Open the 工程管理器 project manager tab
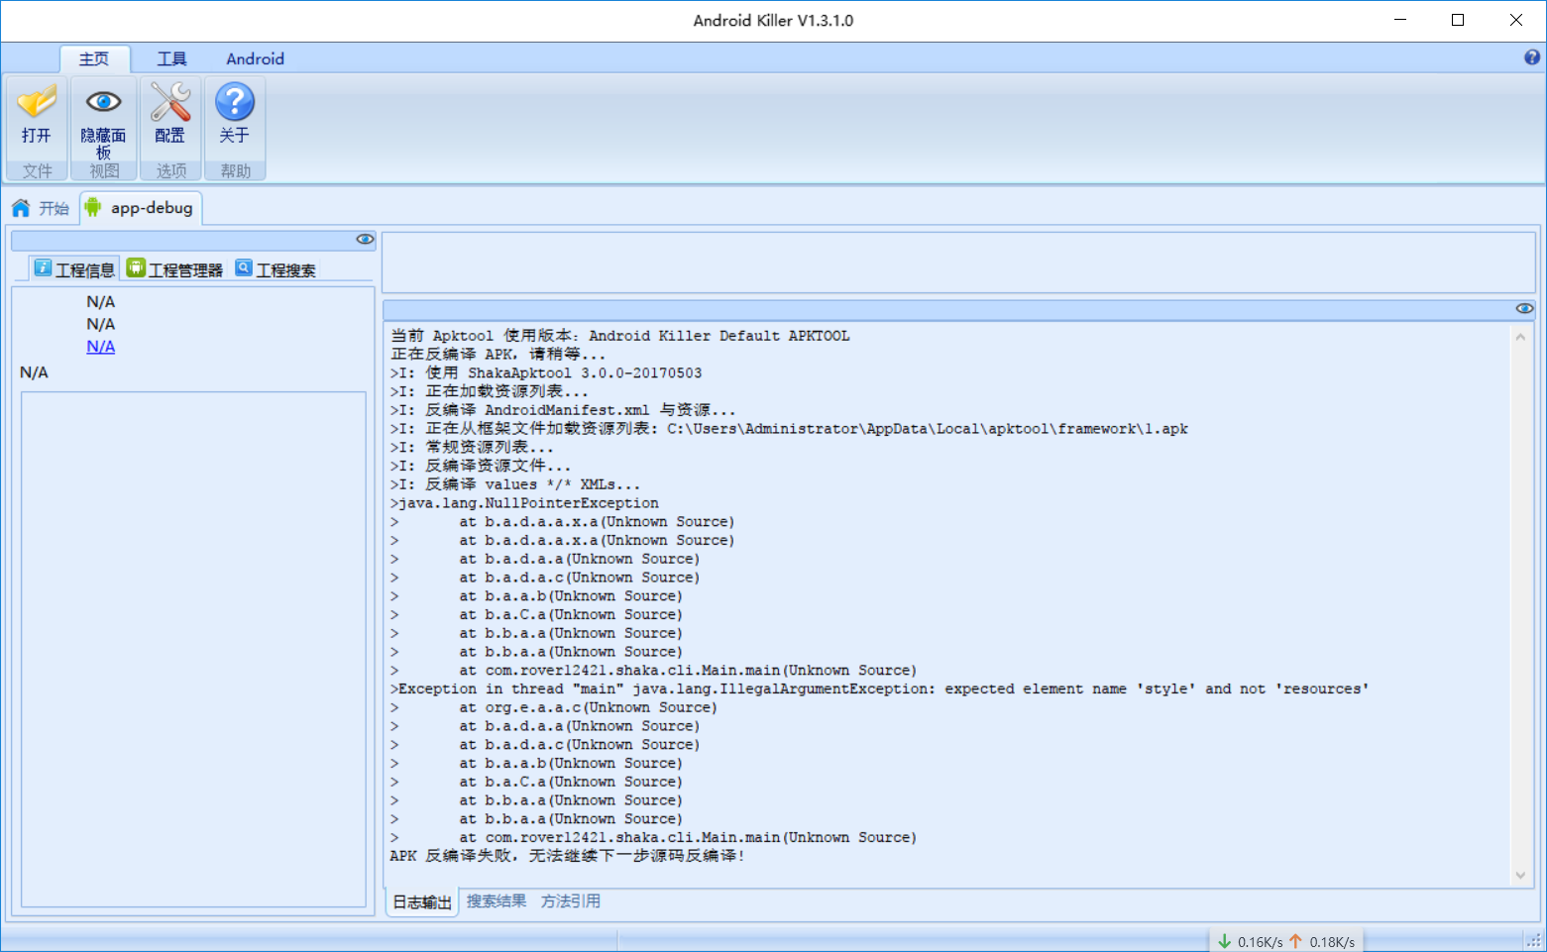 [x=174, y=267]
